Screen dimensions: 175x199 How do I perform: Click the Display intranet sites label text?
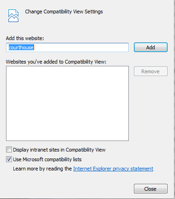(59, 150)
